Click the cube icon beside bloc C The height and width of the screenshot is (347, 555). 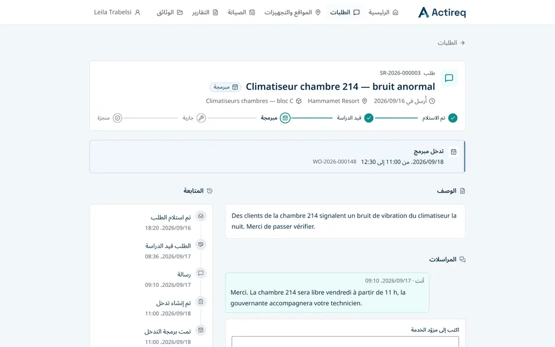pos(299,101)
